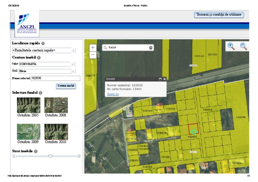This screenshot has height=182, width=258.
Task: Clear the map search box text
Action: coord(151,48)
